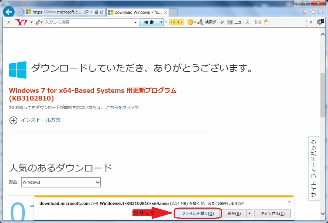Viewport: 328px width, 223px height.
Task: Open a new blank tab
Action: coord(173,12)
